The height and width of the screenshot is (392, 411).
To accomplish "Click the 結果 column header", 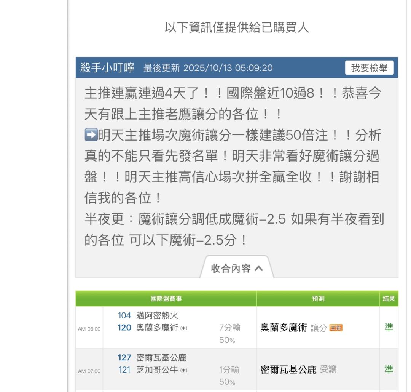I will 389,299.
